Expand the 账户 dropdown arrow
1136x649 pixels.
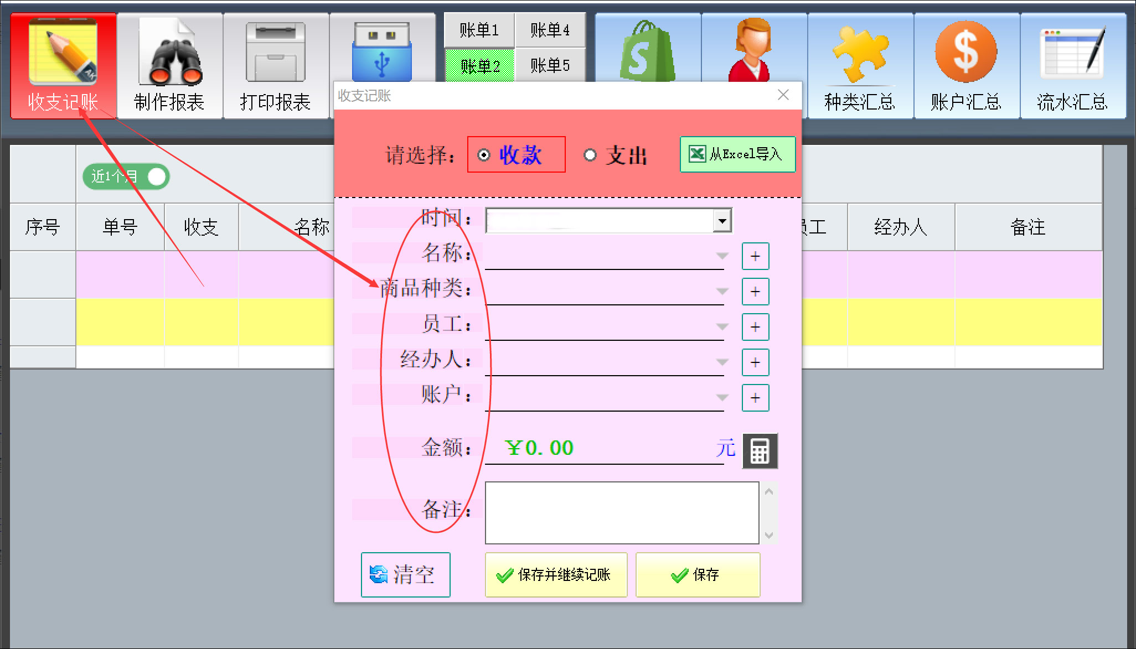[721, 397]
